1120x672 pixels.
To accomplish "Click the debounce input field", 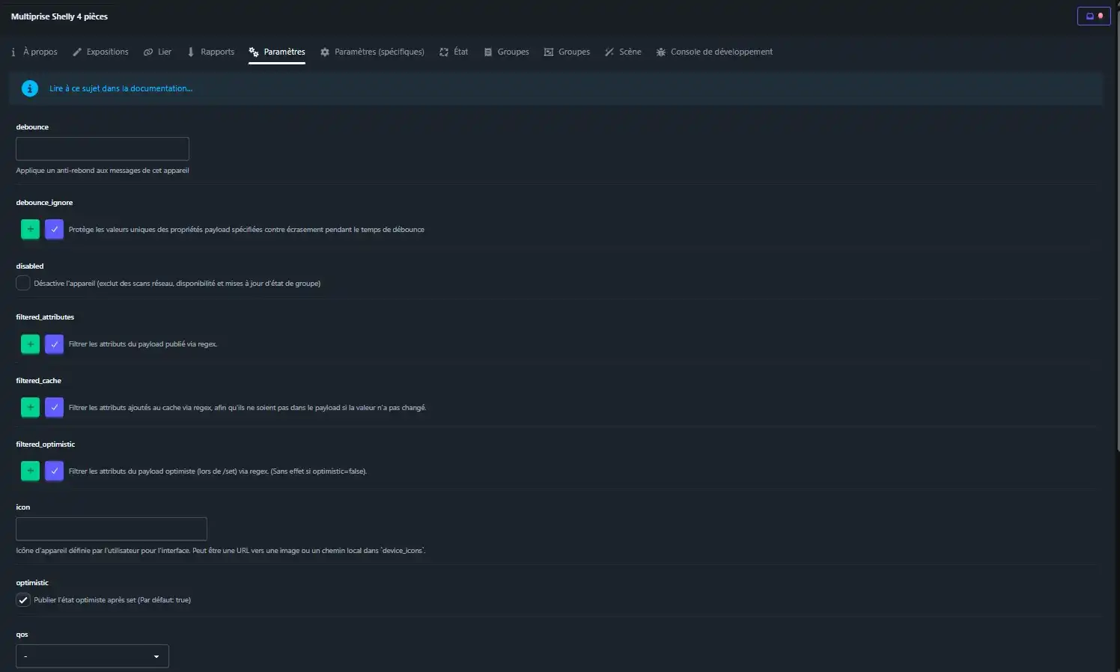I will pyautogui.click(x=103, y=149).
